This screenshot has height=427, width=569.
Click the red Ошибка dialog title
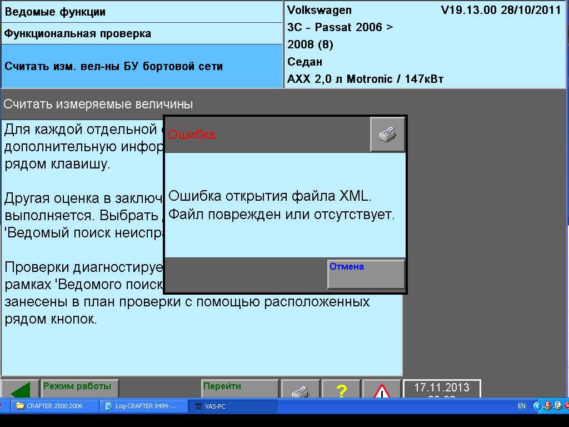click(x=192, y=135)
